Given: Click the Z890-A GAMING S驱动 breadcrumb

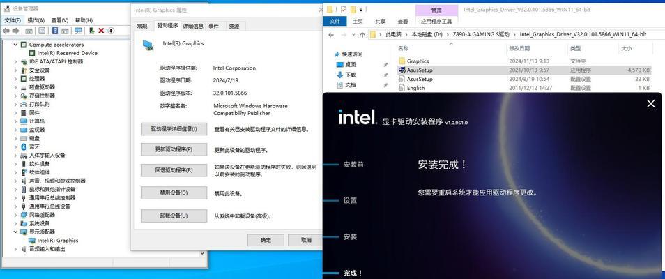Looking at the screenshot, I should pyautogui.click(x=482, y=34).
